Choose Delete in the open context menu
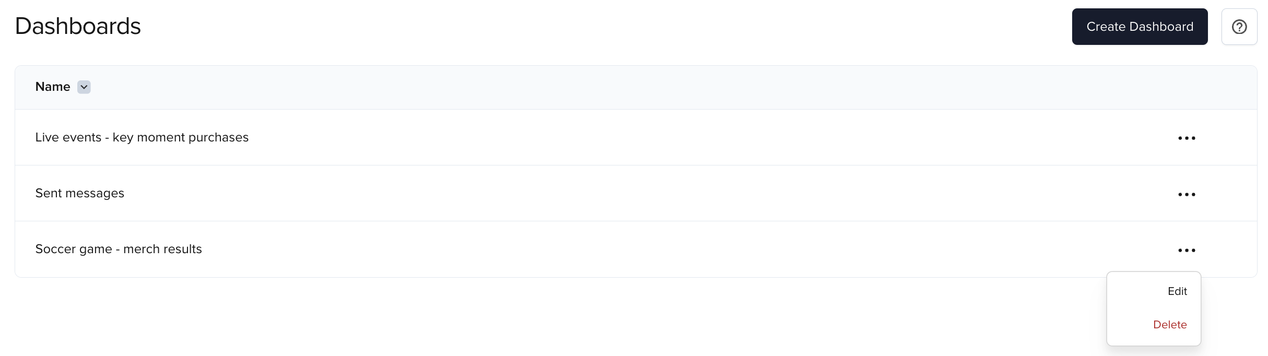Screen dimensions: 1268x356 click(x=1170, y=324)
